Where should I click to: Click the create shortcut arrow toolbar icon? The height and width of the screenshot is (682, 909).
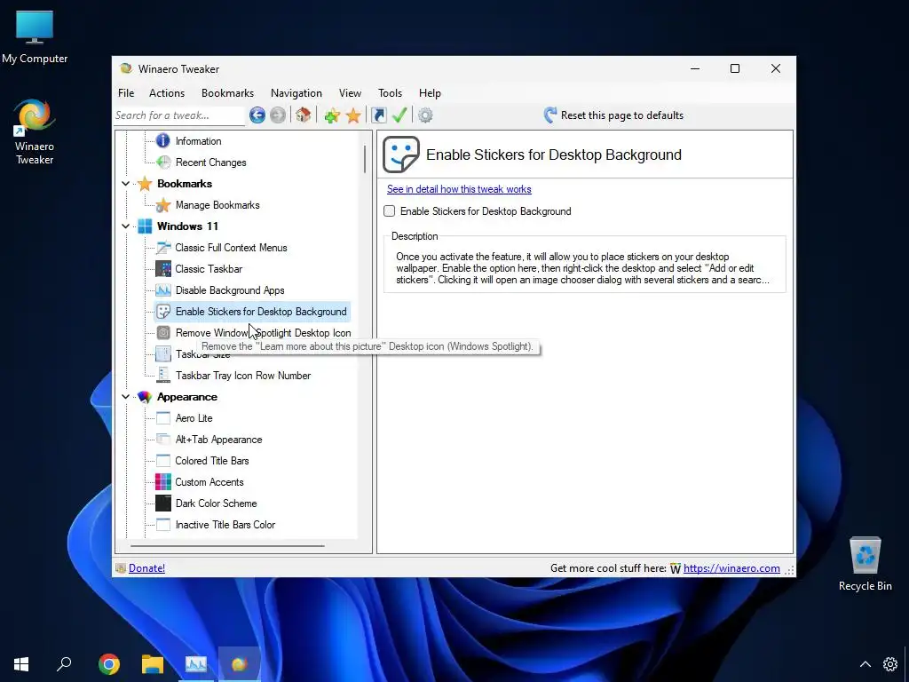[378, 115]
